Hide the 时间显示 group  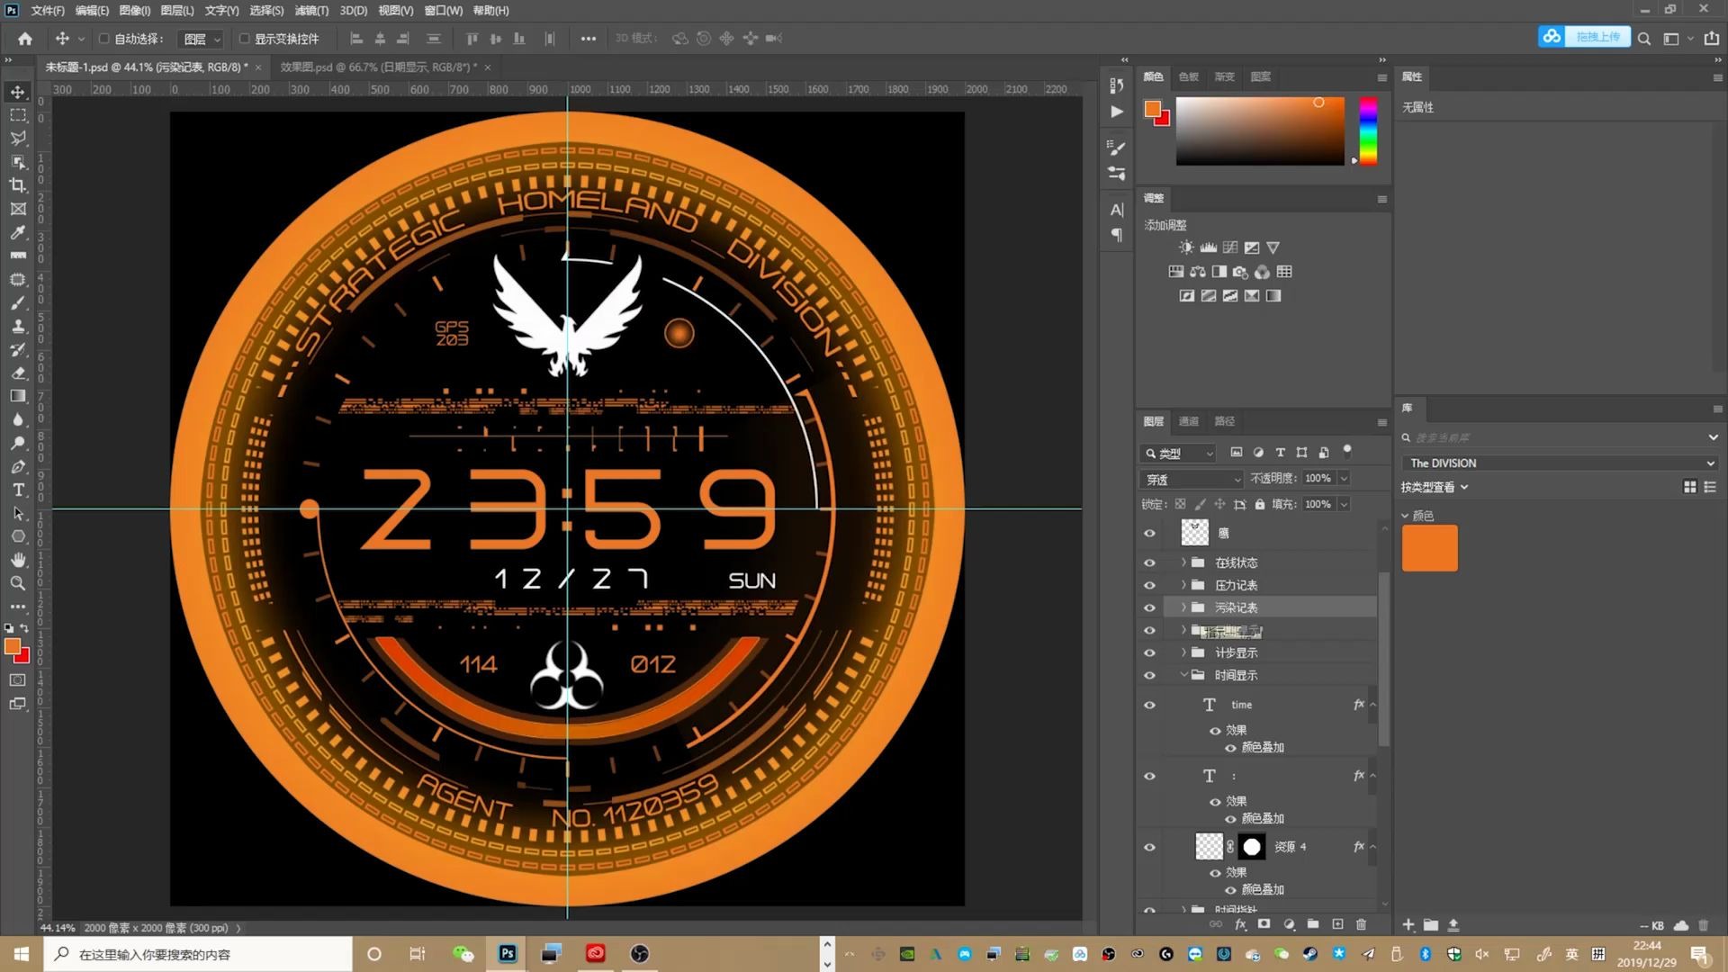click(x=1149, y=675)
